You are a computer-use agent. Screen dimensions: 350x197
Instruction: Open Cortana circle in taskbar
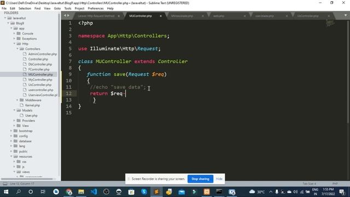tap(31, 192)
